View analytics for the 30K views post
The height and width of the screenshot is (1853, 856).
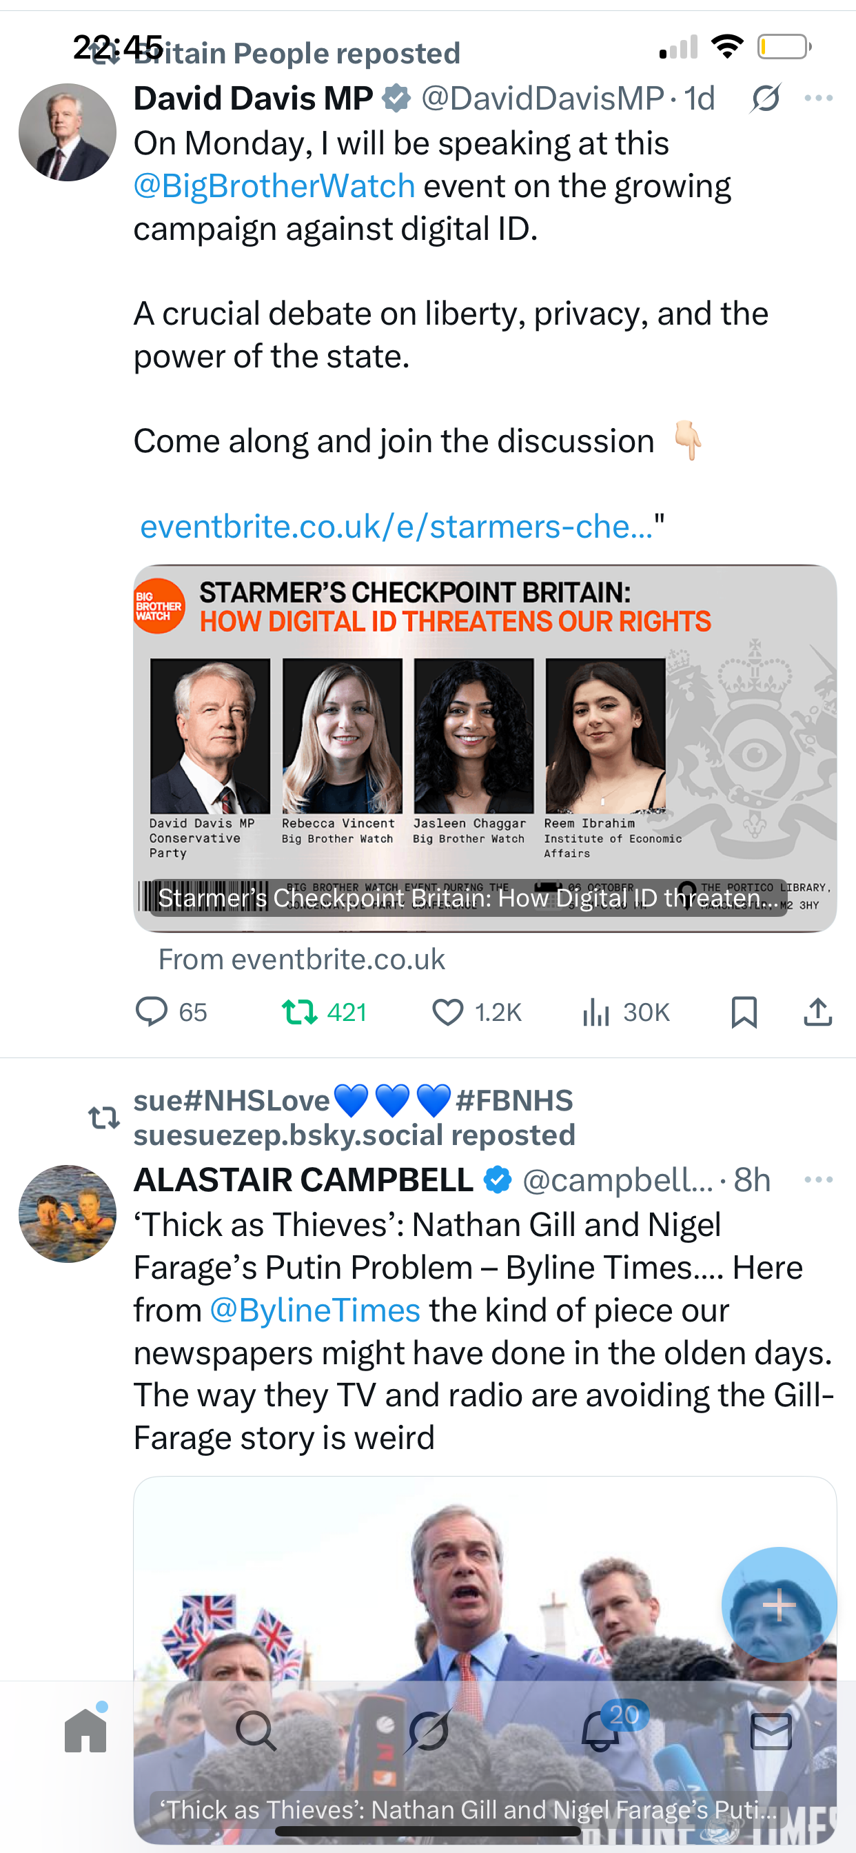[x=596, y=1012]
